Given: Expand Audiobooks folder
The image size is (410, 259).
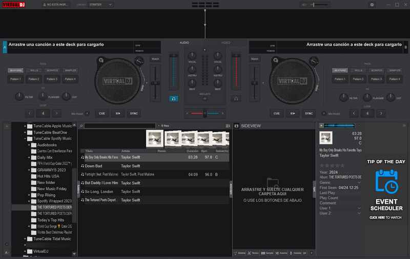Looking at the screenshot, I should pos(29,145).
